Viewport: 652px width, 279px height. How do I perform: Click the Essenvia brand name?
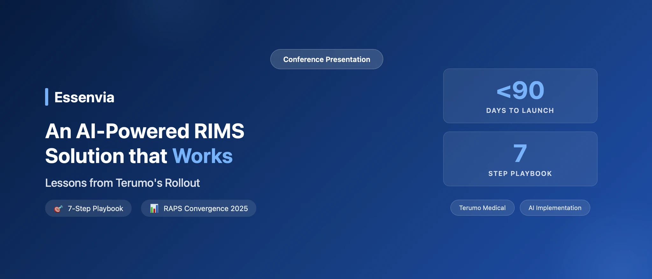pyautogui.click(x=84, y=97)
